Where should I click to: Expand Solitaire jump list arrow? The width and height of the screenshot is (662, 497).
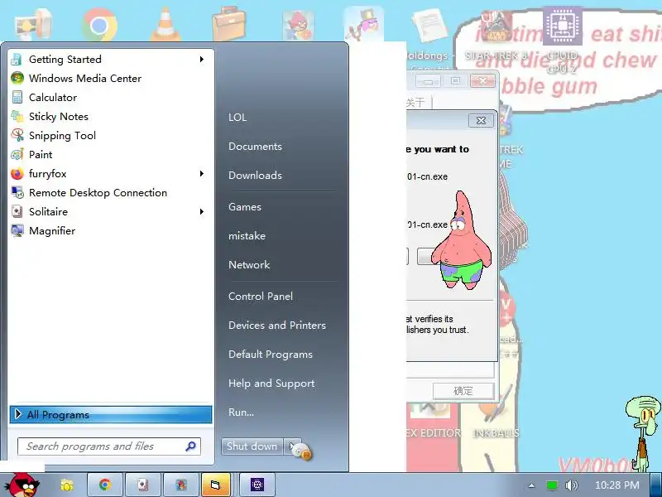(x=202, y=212)
